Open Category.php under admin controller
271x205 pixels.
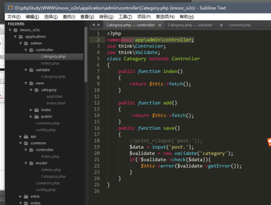click(53, 57)
